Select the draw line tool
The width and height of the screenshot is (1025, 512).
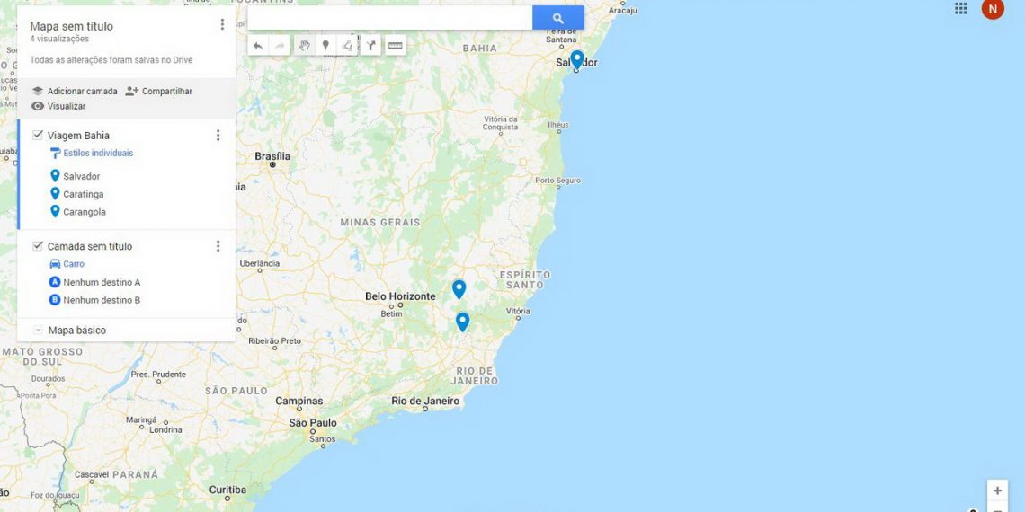(x=348, y=45)
